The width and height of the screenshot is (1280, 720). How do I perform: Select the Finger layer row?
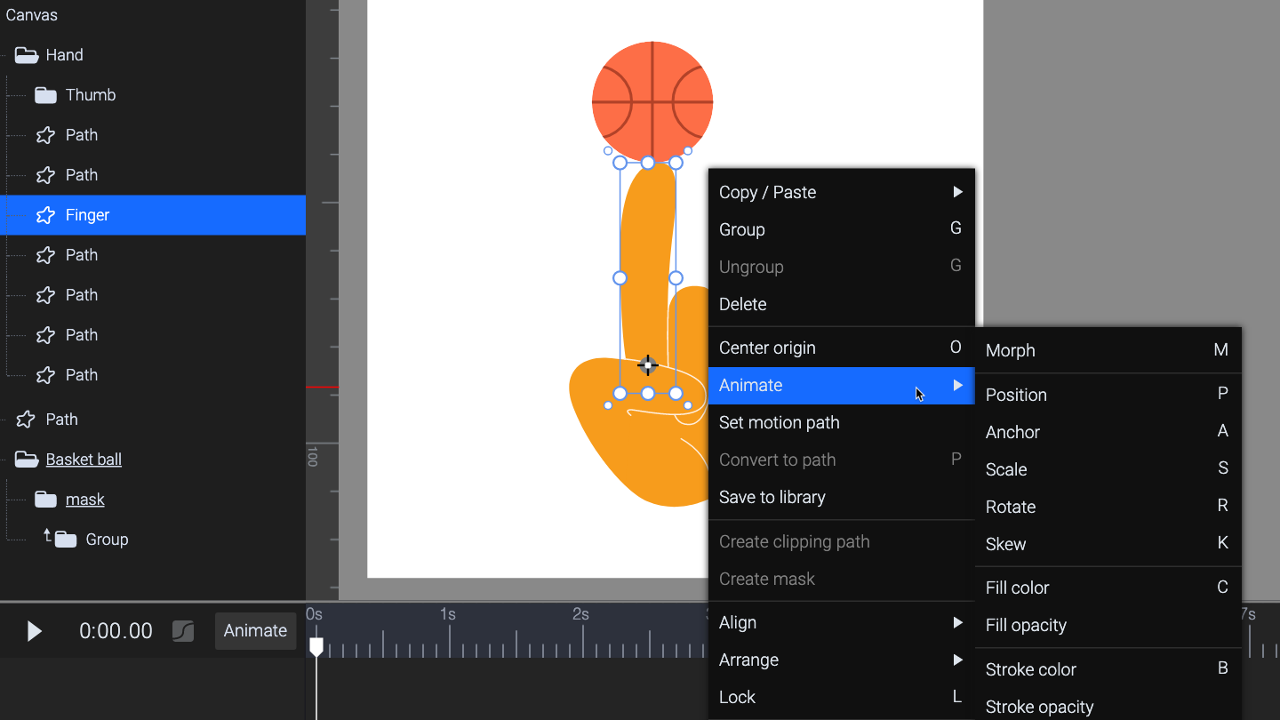(x=153, y=215)
